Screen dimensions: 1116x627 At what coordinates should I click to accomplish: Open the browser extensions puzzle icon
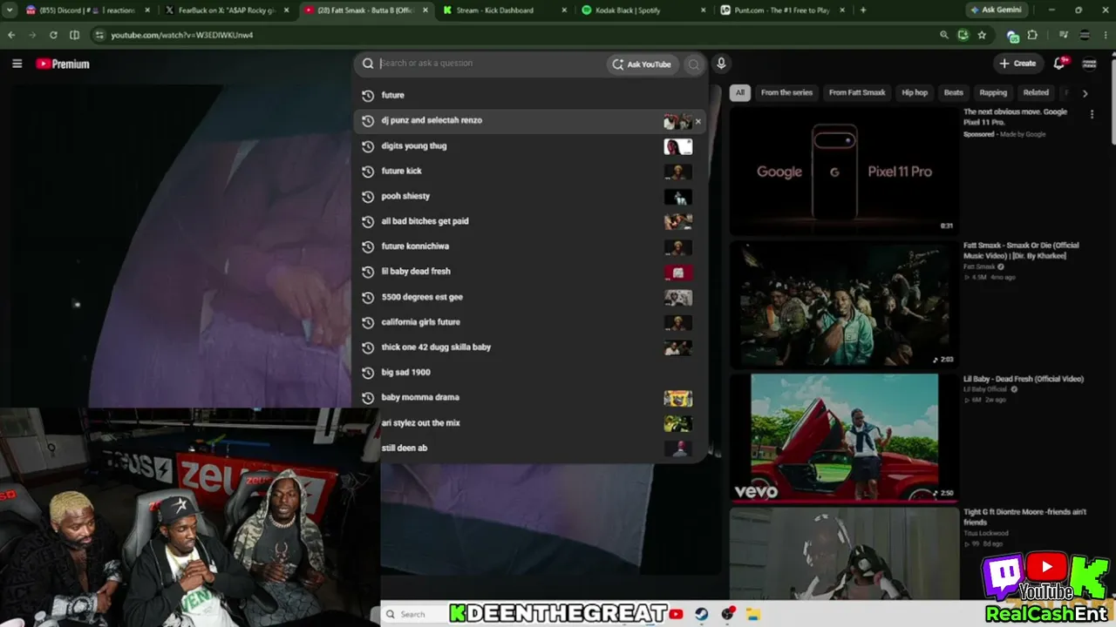pos(1032,35)
